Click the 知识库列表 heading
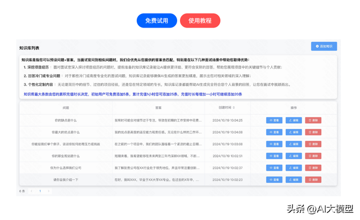This screenshot has height=220, width=360. pyautogui.click(x=29, y=48)
